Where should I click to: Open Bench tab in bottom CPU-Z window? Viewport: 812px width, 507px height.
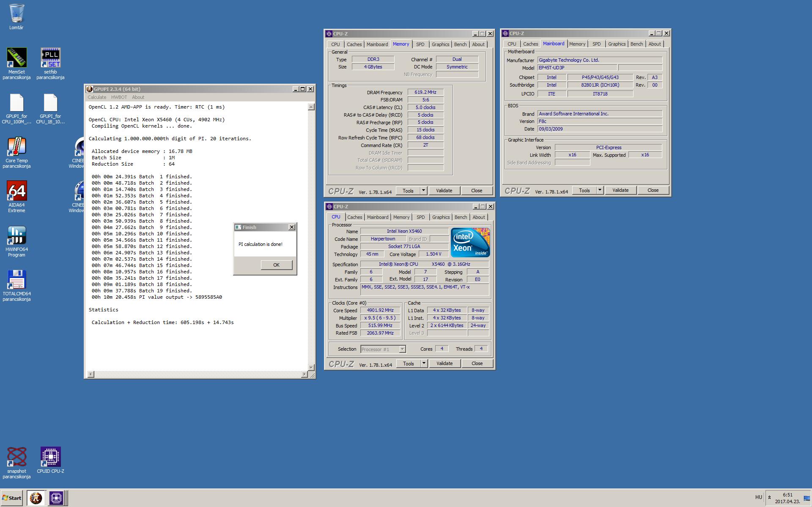coord(461,217)
